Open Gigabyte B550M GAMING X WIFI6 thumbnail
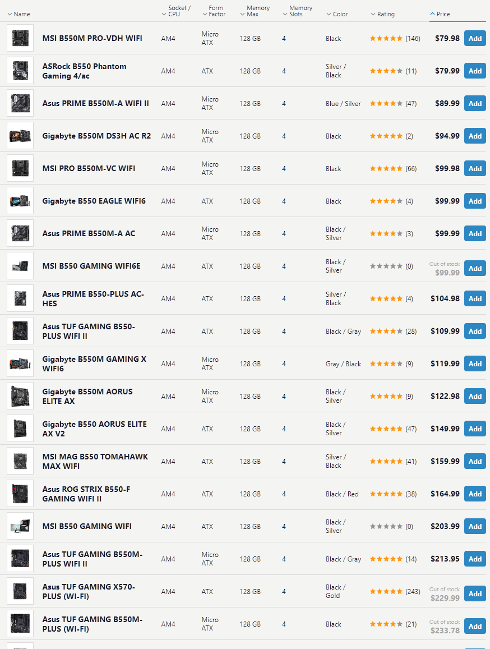This screenshot has height=649, width=490. 20,363
